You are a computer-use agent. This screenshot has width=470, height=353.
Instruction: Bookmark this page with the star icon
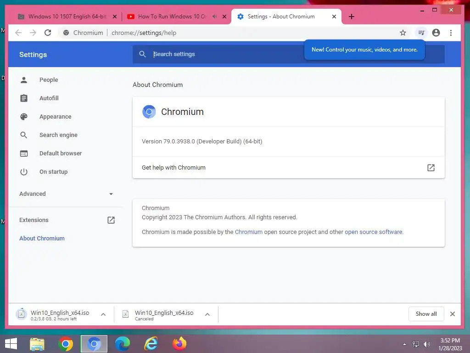point(403,33)
